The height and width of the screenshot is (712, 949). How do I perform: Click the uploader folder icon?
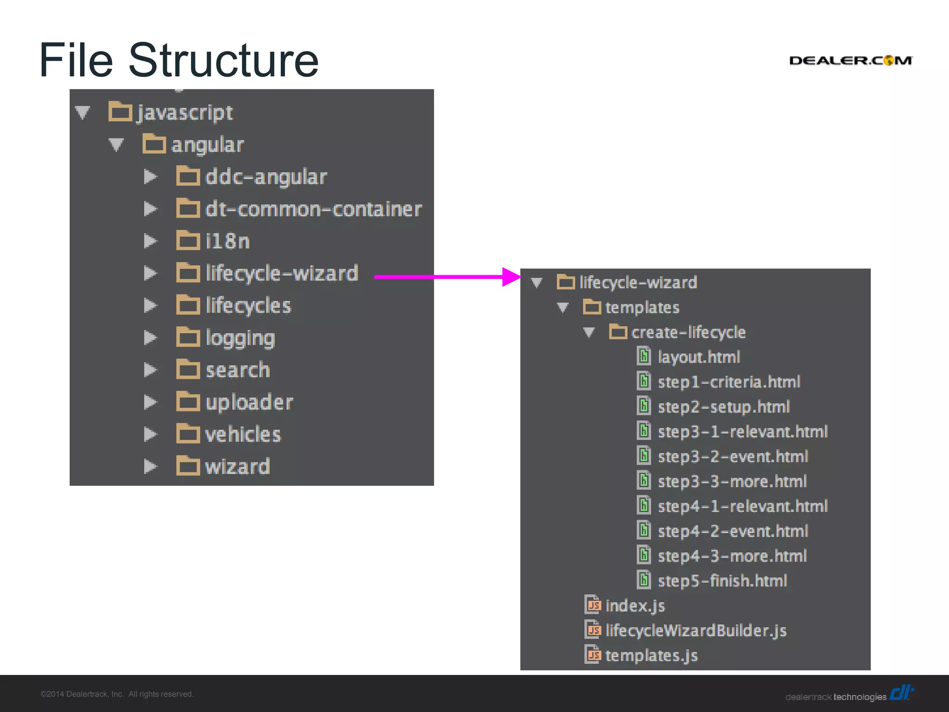pyautogui.click(x=188, y=401)
